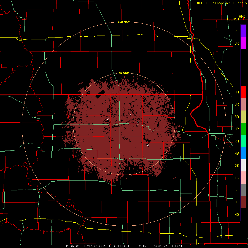This screenshot has height=248, width=248.
Task: Click the GC gray legend color block
Action: pyautogui.click(x=243, y=190)
